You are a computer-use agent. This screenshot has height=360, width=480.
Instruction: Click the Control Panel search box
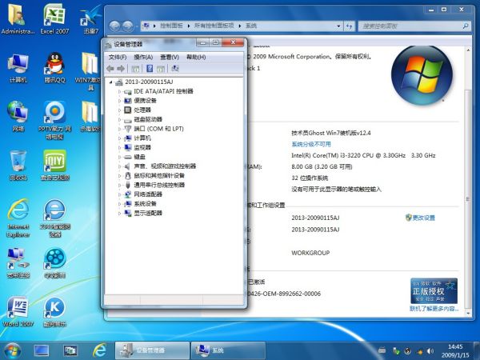click(x=408, y=26)
